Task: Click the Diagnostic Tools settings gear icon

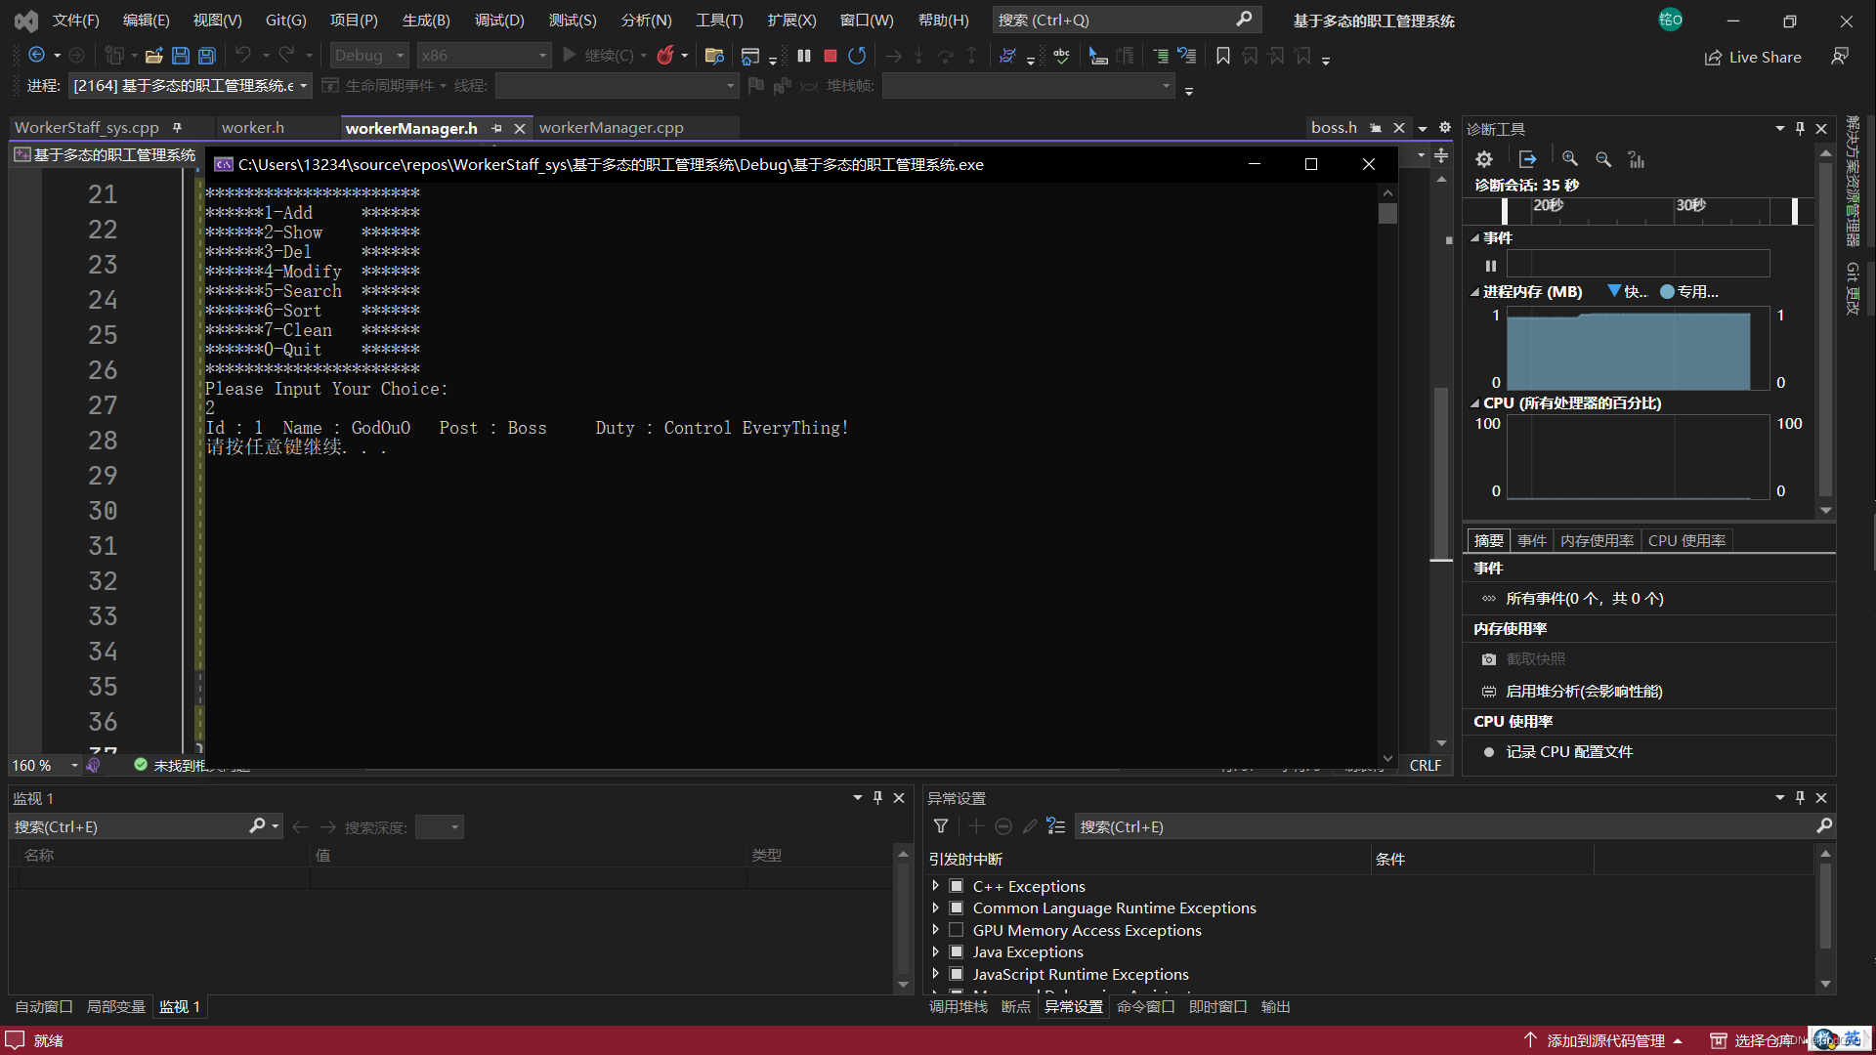Action: pyautogui.click(x=1484, y=159)
